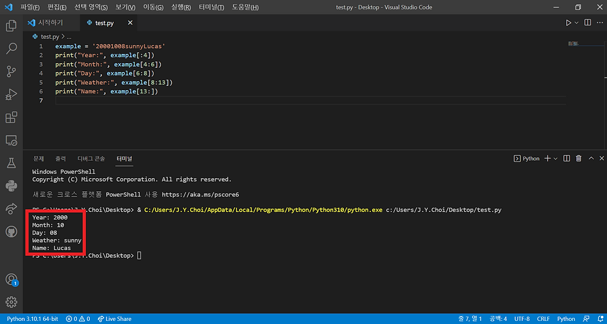Run Python file with the play button
Viewport: 607px width, 324px height.
click(x=569, y=23)
